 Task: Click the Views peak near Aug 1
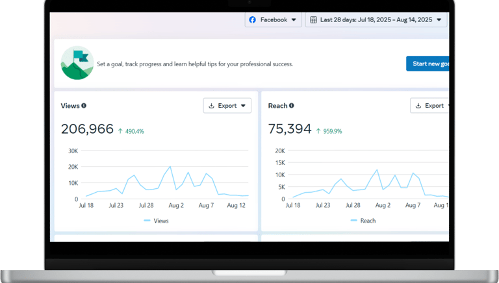(x=170, y=167)
